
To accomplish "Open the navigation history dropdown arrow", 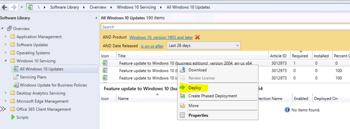I will click(x=22, y=7).
